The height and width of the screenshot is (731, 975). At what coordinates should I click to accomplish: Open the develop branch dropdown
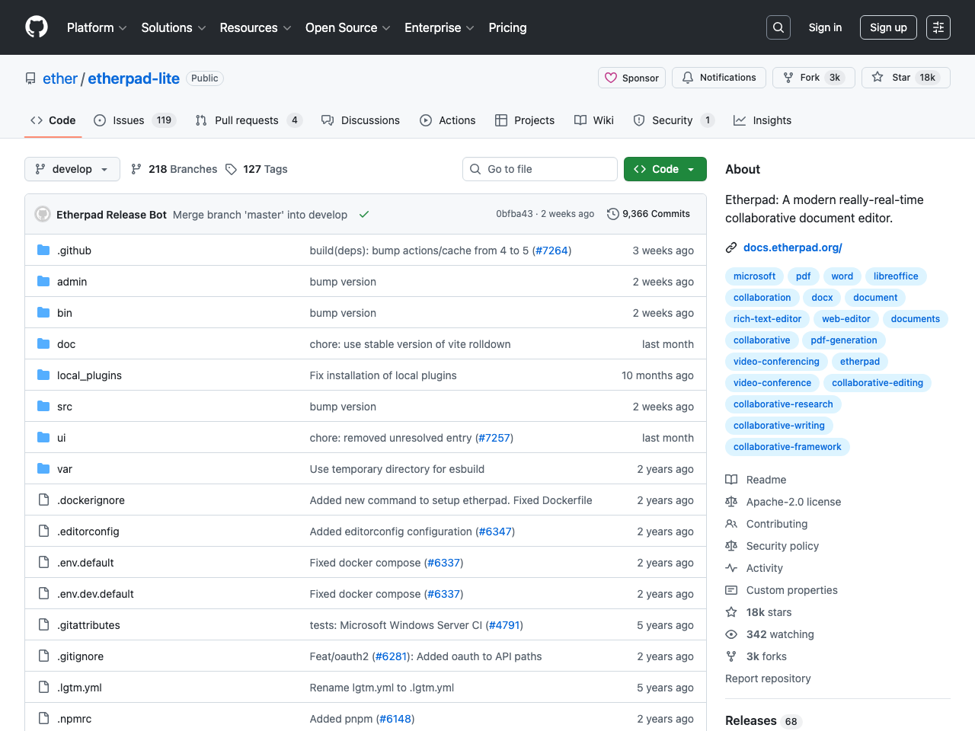click(x=72, y=169)
